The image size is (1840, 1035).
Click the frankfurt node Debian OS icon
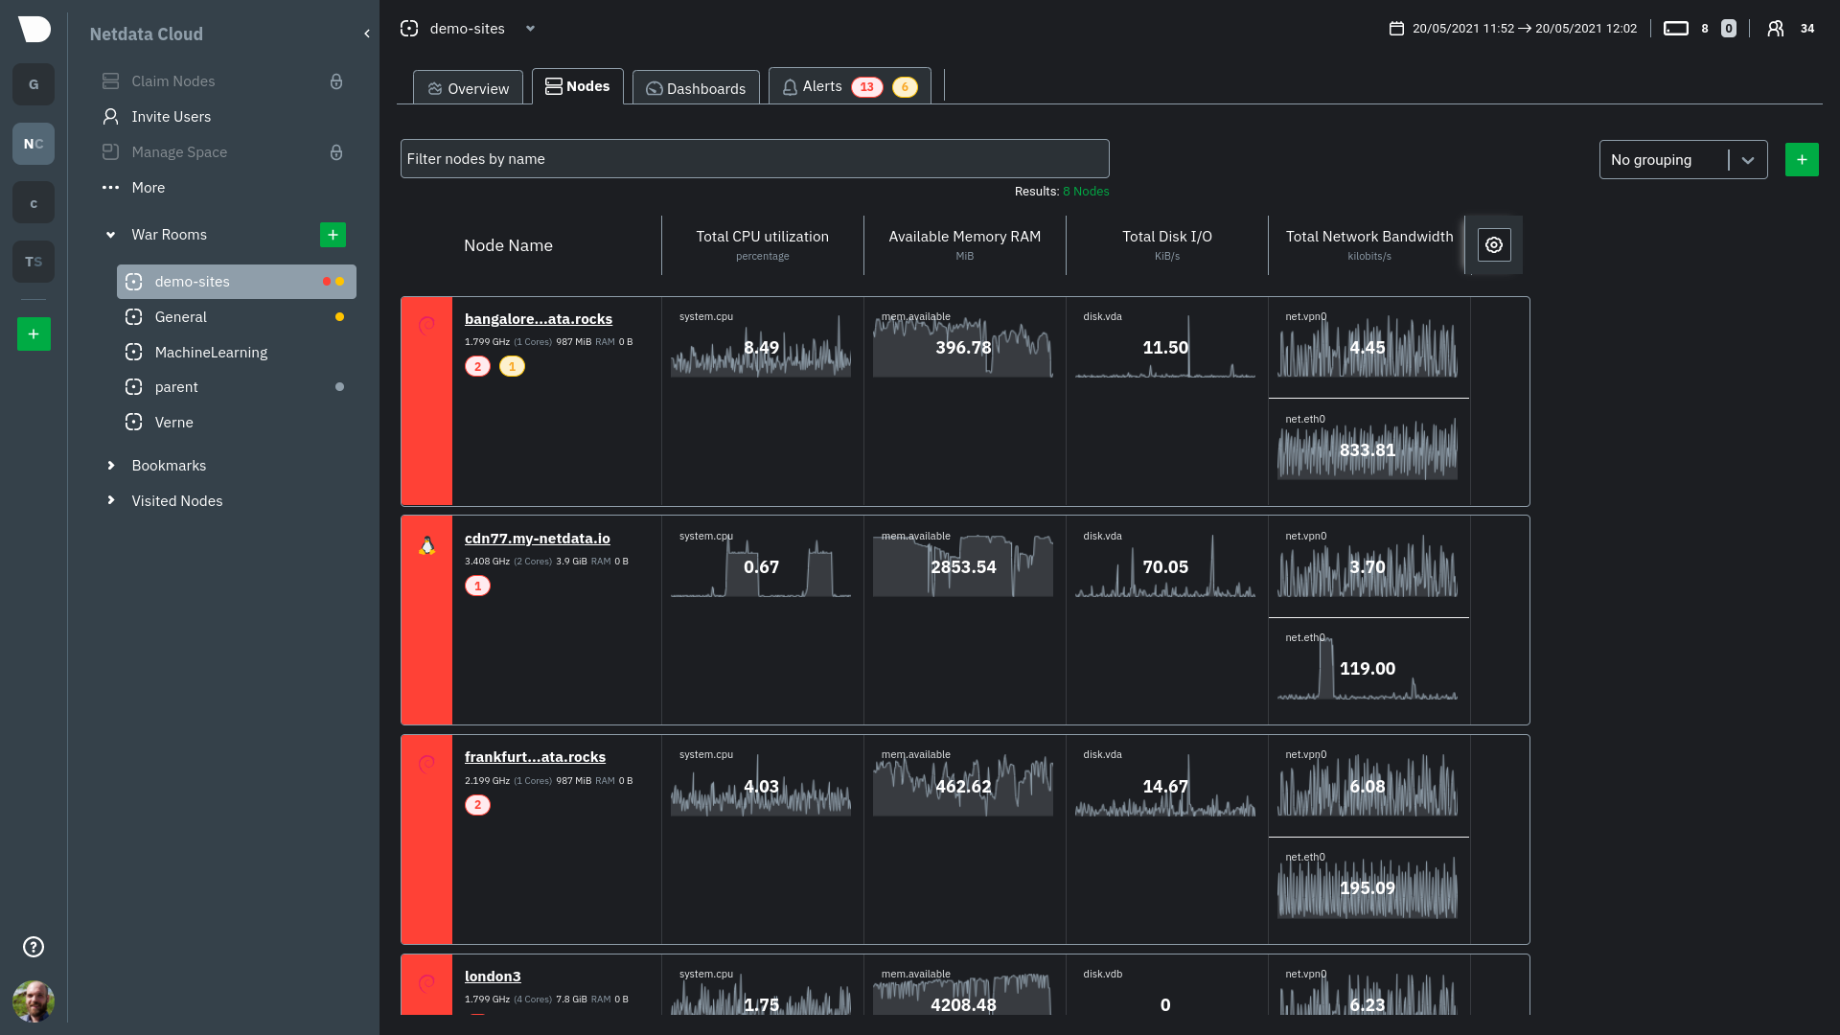coord(427,764)
